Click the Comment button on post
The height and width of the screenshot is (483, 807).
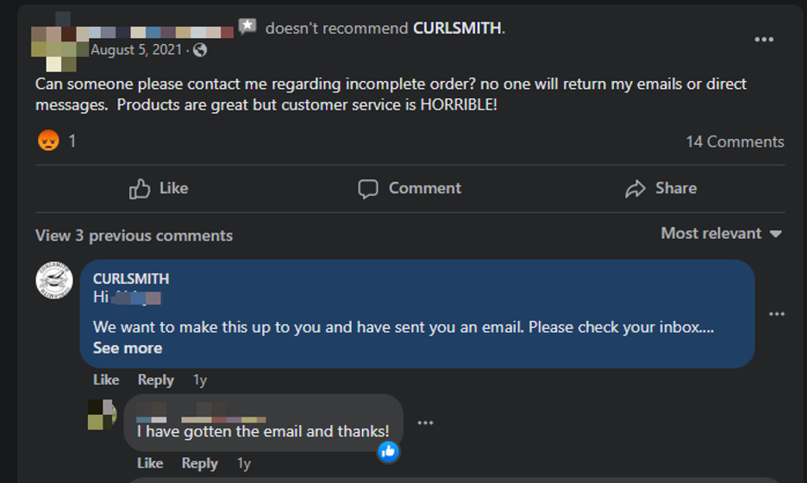click(x=410, y=188)
